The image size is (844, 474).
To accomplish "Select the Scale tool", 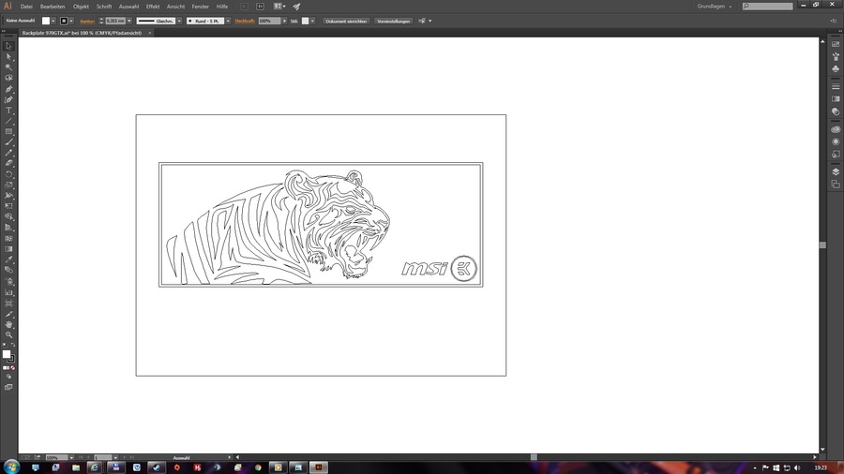I will 8,185.
